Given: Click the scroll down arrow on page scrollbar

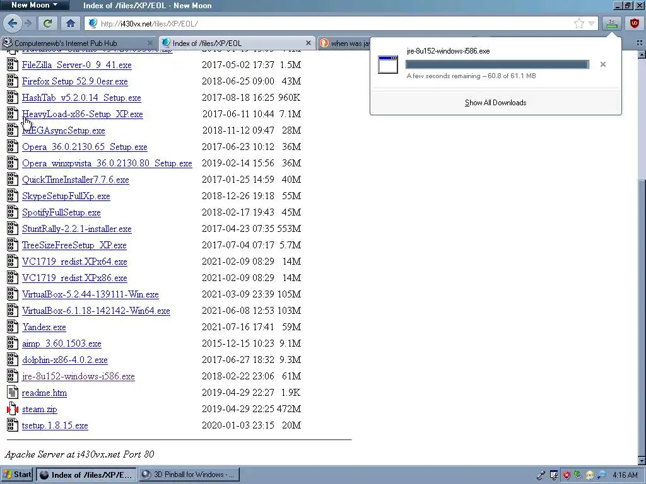Looking at the screenshot, I should click(642, 461).
